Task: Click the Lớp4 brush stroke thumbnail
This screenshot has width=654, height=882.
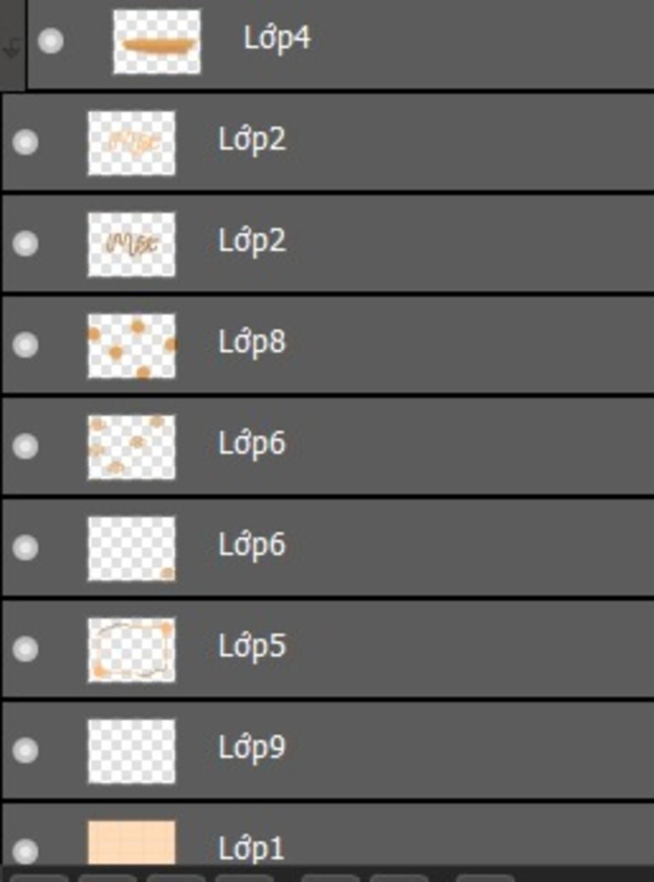Action: click(157, 42)
